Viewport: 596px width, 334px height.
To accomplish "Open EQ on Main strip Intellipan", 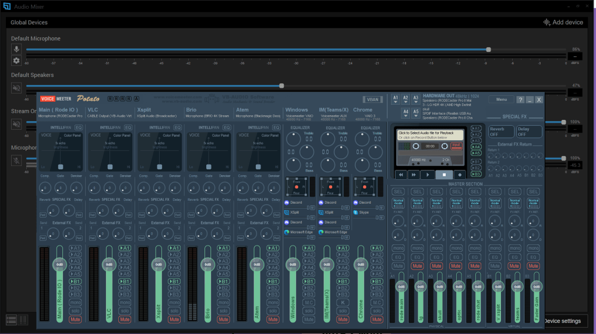I will click(x=79, y=127).
